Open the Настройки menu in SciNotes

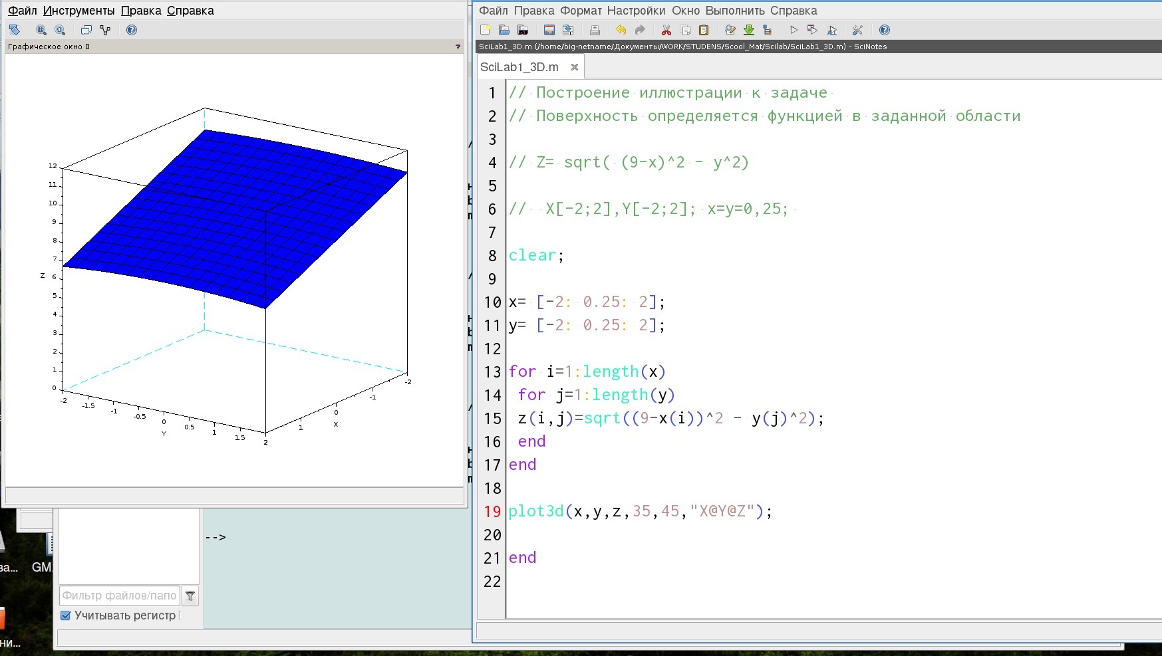coord(636,11)
